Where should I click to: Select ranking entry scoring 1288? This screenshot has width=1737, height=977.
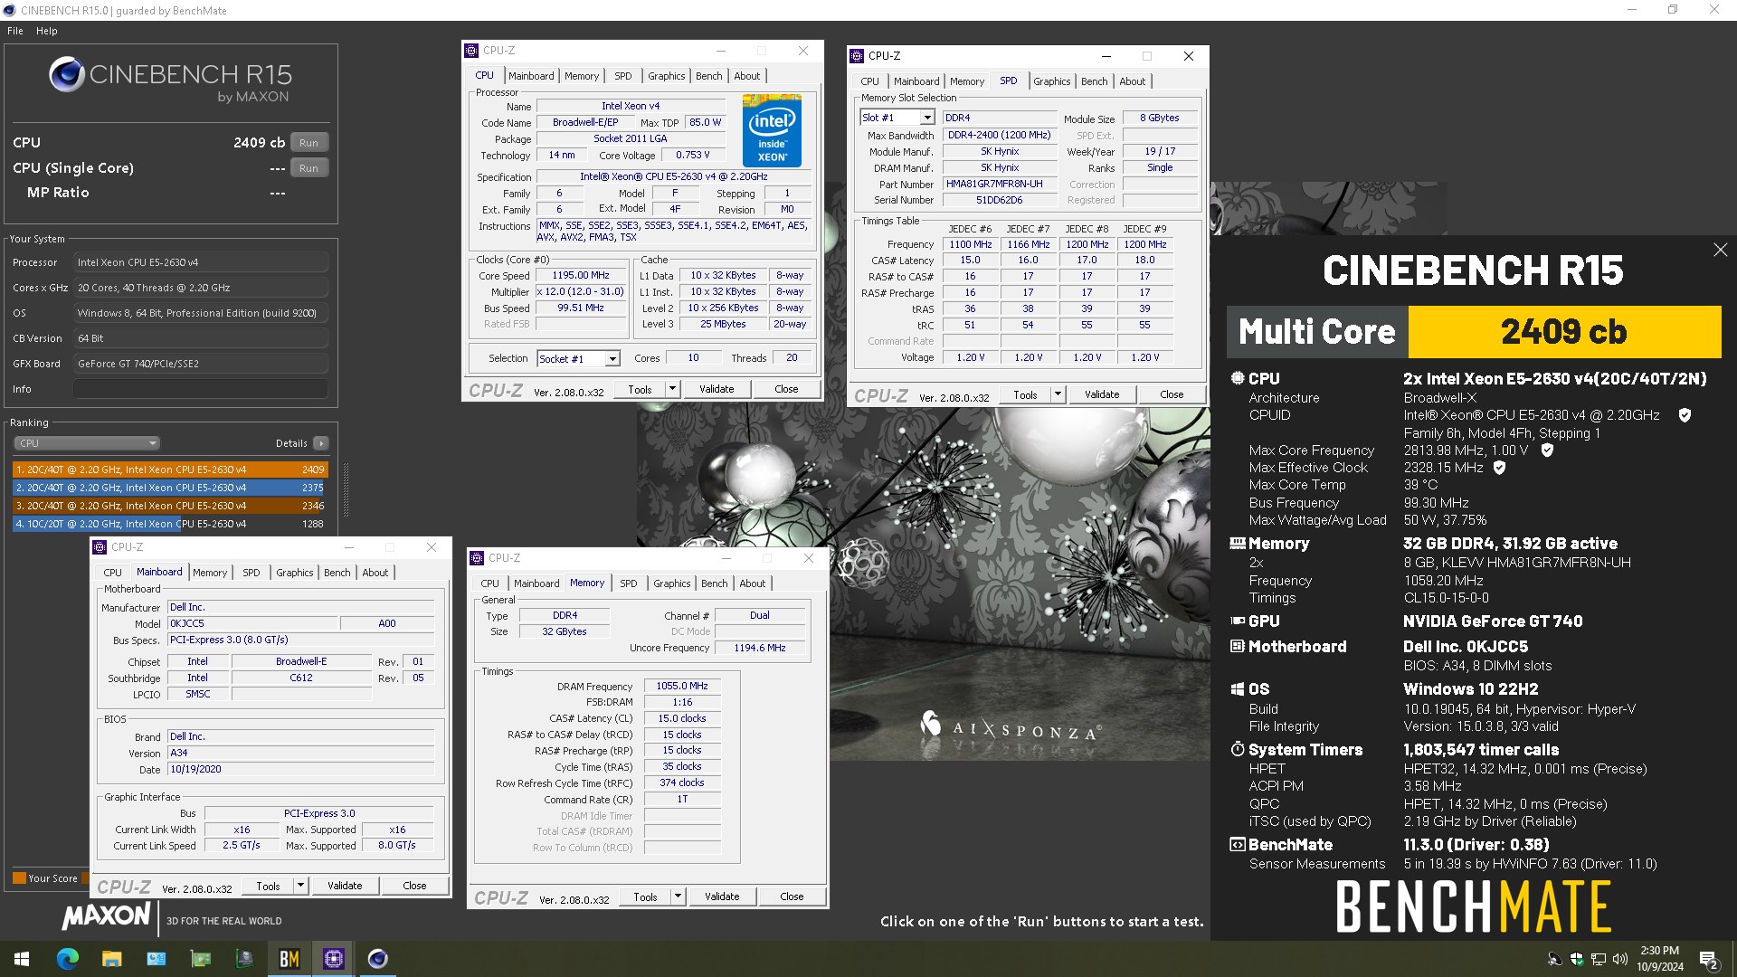(x=170, y=524)
